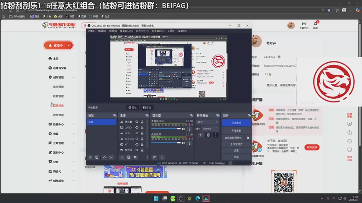Screen dimensions: 362x203
Task: Expand the 公会 sidebar section
Action: pyautogui.click(x=74, y=162)
